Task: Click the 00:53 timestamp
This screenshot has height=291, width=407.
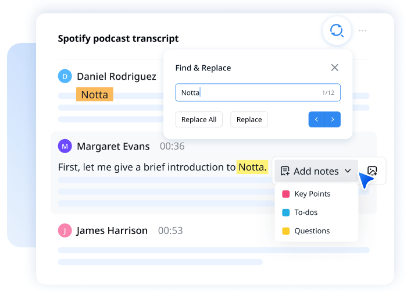Action: pyautogui.click(x=170, y=230)
